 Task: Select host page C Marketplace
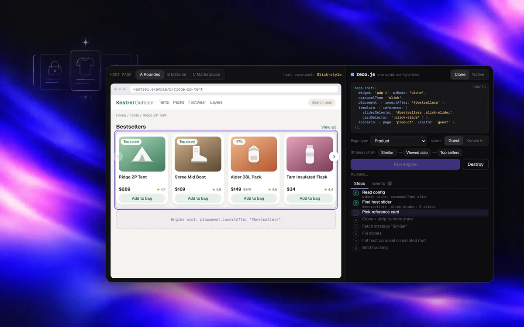point(207,75)
